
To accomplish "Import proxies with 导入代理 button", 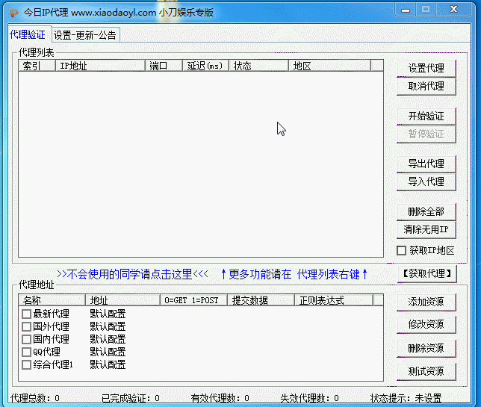I will pos(426,181).
